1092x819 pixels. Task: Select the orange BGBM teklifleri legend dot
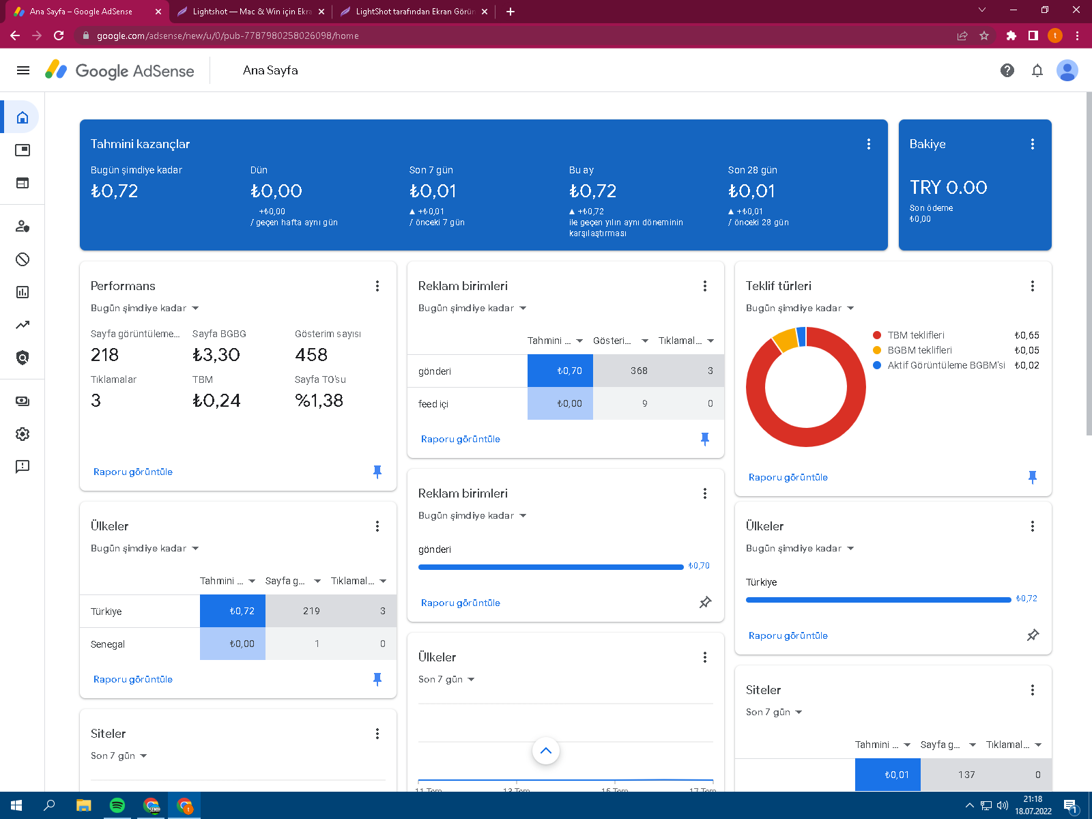(x=877, y=350)
